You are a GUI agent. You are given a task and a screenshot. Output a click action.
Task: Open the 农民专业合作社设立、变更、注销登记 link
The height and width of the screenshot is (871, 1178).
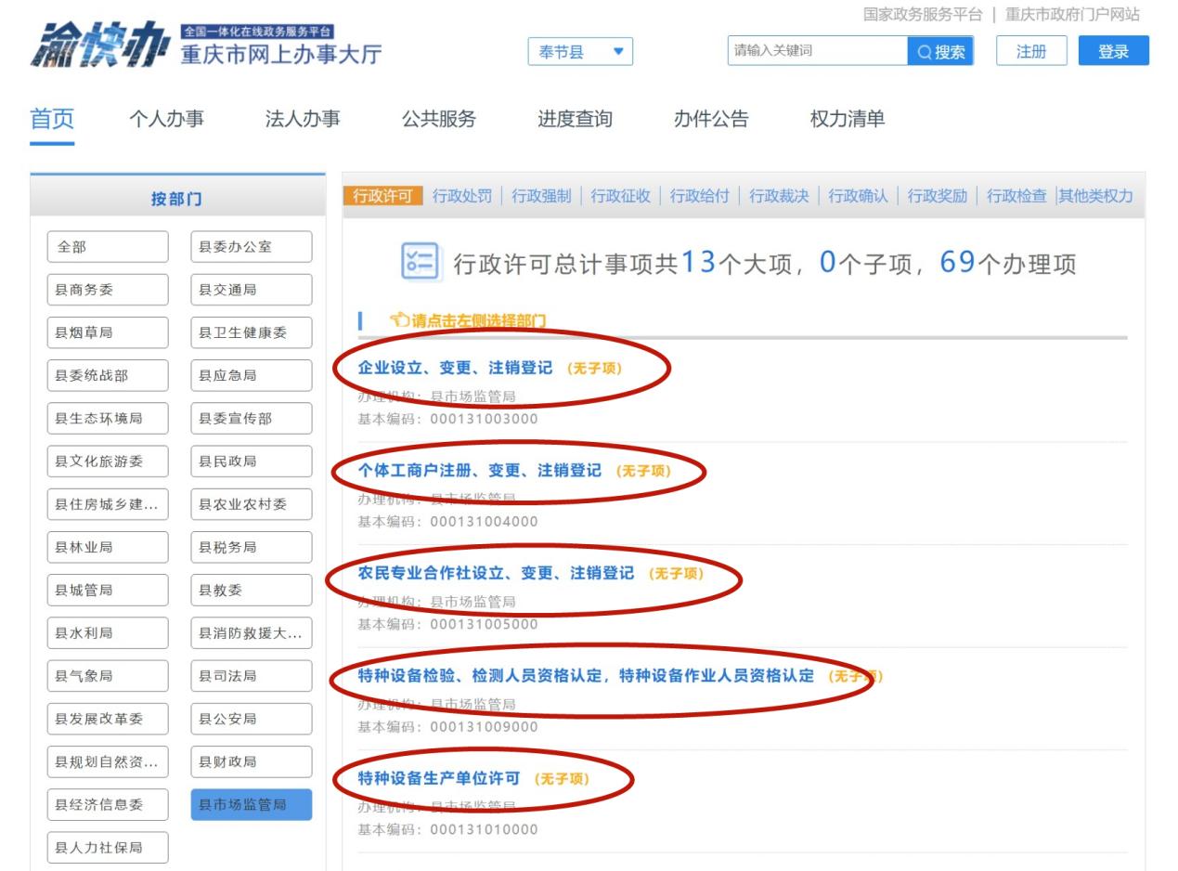pos(496,573)
